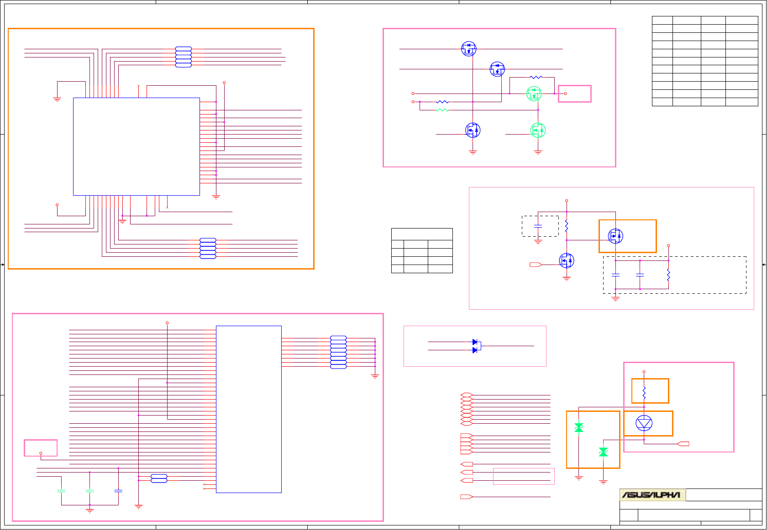
Task: Select the blue capacitor beside two green capacitors
Action: click(x=118, y=491)
